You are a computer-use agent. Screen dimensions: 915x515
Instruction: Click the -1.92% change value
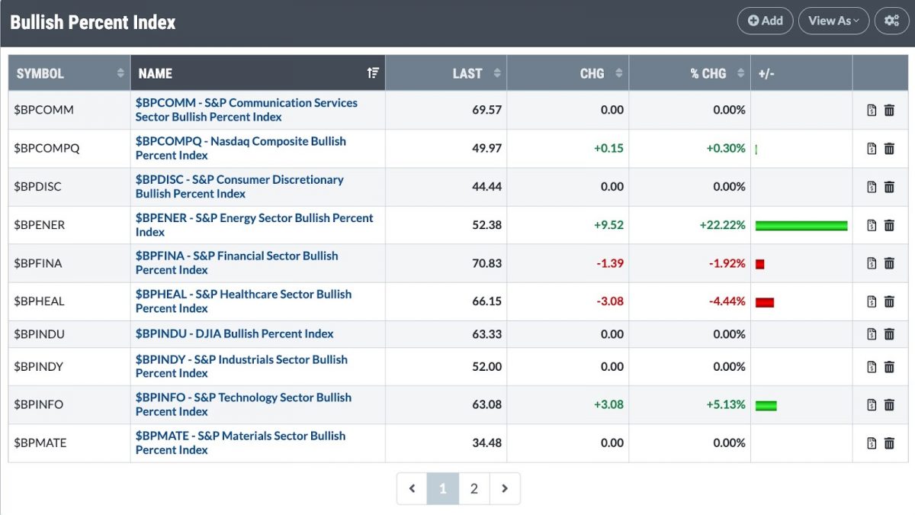727,263
